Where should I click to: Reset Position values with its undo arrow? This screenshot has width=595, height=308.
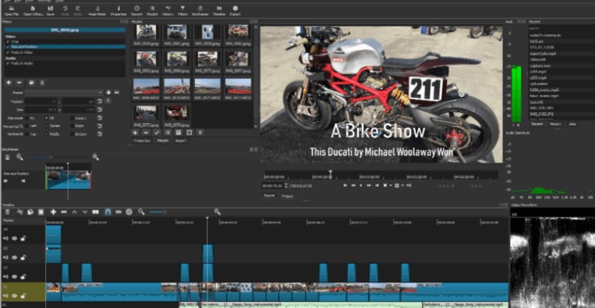click(100, 101)
